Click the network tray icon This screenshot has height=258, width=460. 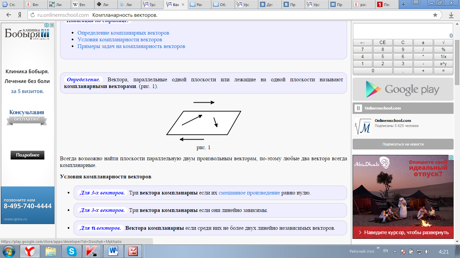[419, 252]
